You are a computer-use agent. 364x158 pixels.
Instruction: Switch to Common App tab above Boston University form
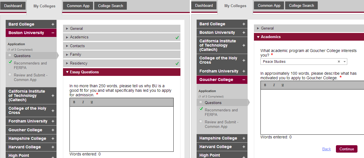78,6
